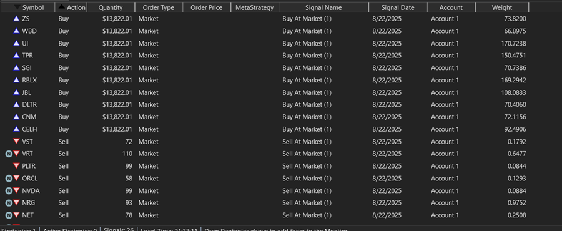The height and width of the screenshot is (231, 562).
Task: Click the Order Type column header
Action: [159, 7]
